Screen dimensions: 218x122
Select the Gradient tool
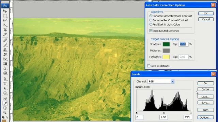[5, 64]
